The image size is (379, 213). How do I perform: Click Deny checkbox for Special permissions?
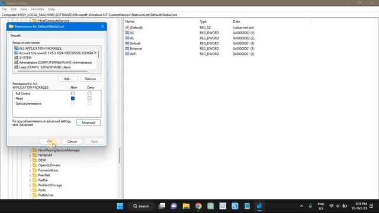click(89, 104)
